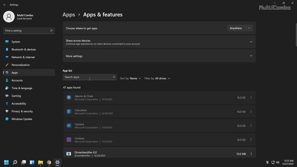Click the Apps breadcrumb link

pos(69,14)
